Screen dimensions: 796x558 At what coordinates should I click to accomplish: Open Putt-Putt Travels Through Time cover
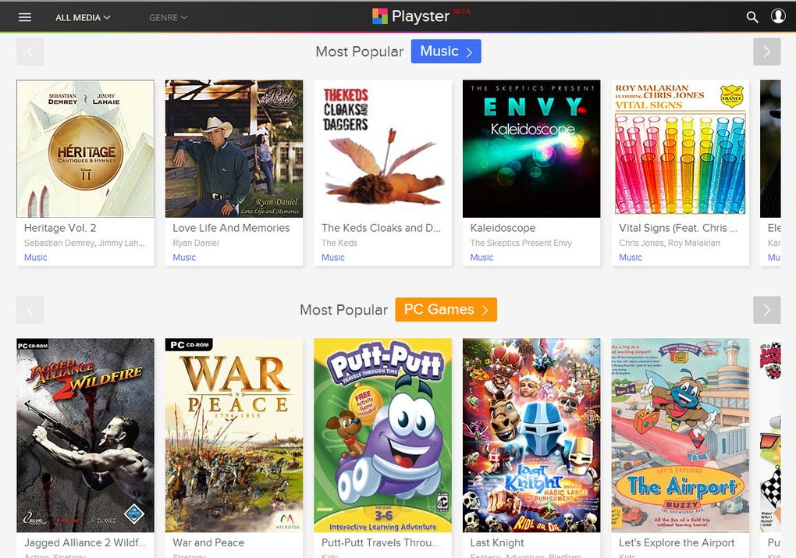pyautogui.click(x=382, y=435)
